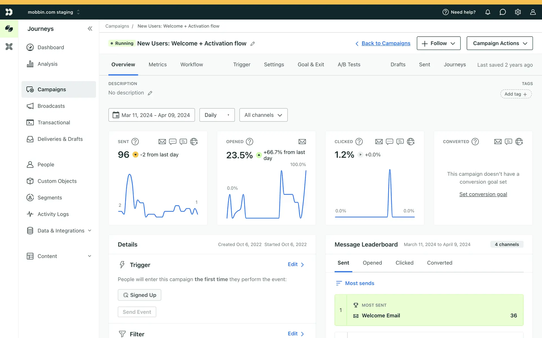Click the user account profile icon
542x338 pixels.
(533, 12)
